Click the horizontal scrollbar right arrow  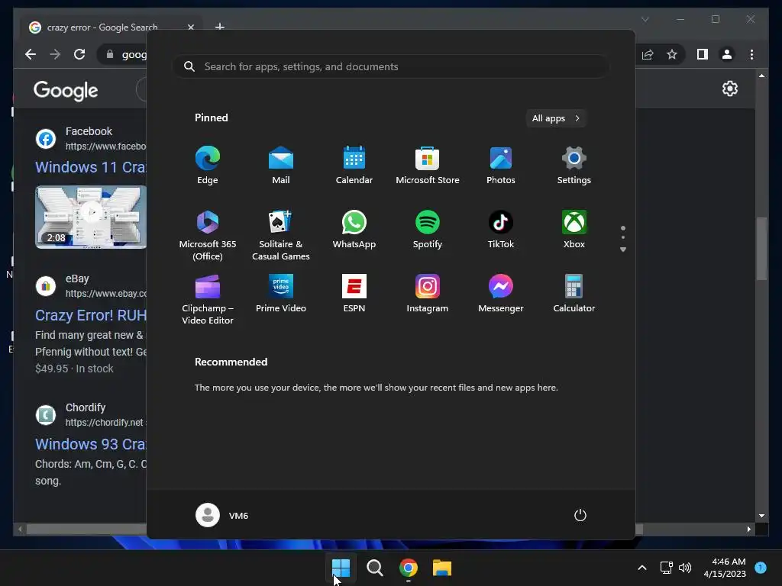coord(748,530)
